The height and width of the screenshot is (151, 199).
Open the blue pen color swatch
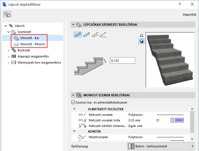[177, 120]
